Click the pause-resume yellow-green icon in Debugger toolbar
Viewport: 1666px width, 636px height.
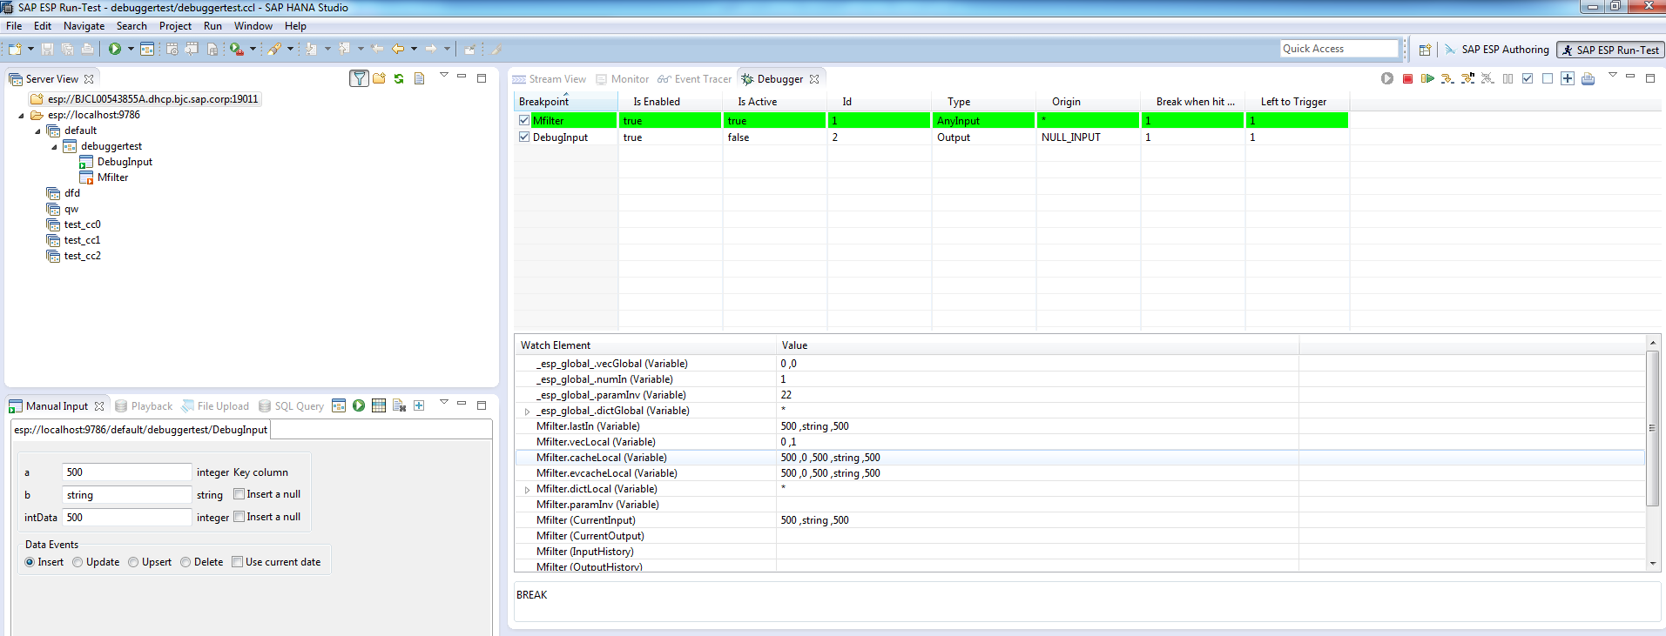pyautogui.click(x=1427, y=78)
